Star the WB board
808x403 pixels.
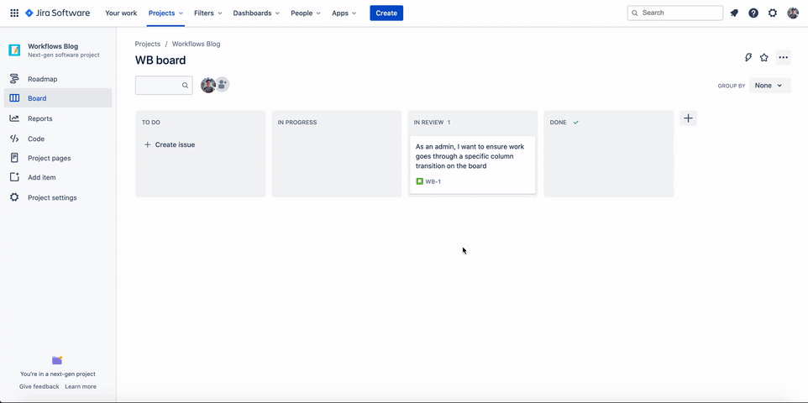[x=764, y=57]
